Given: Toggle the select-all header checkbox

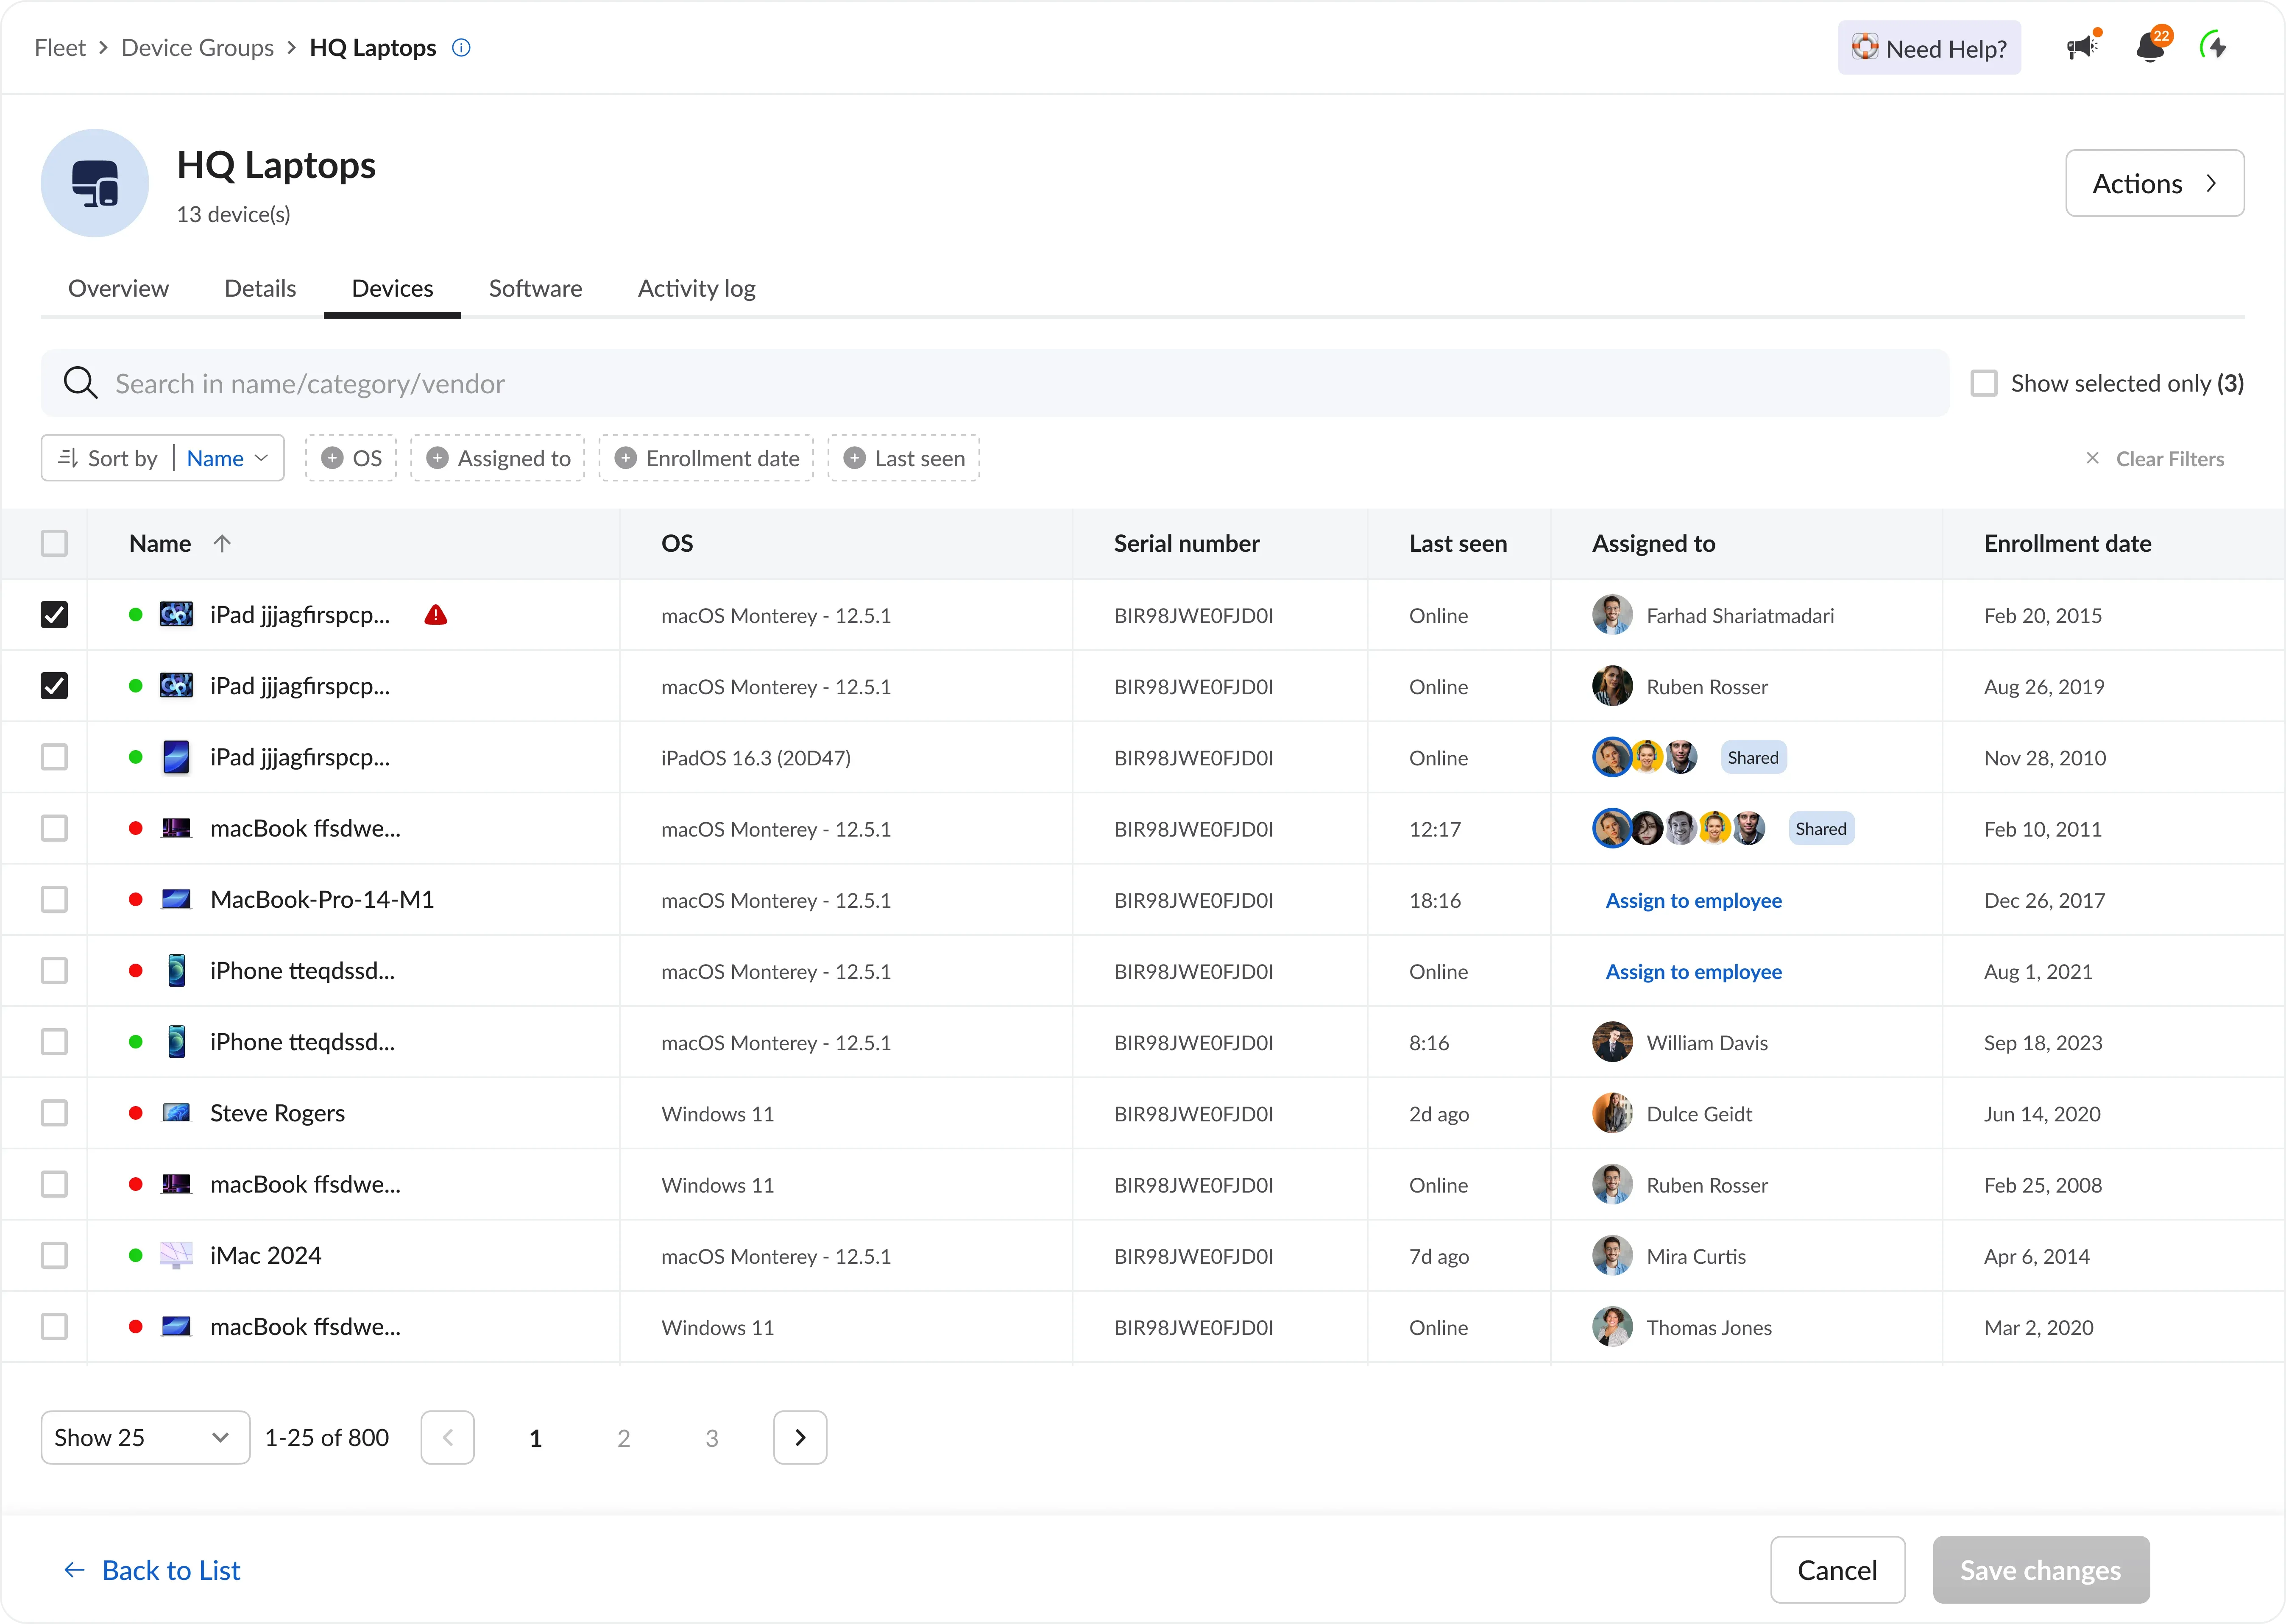Looking at the screenshot, I should pos(54,543).
